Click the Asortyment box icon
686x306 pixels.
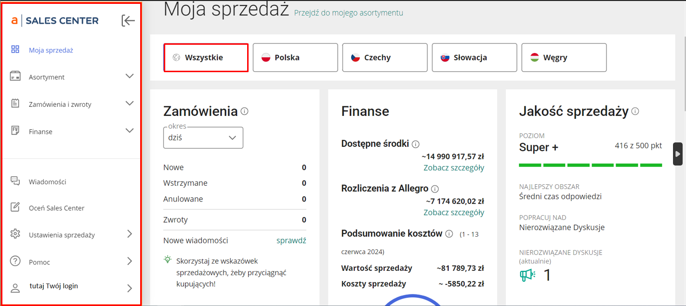[x=15, y=76]
